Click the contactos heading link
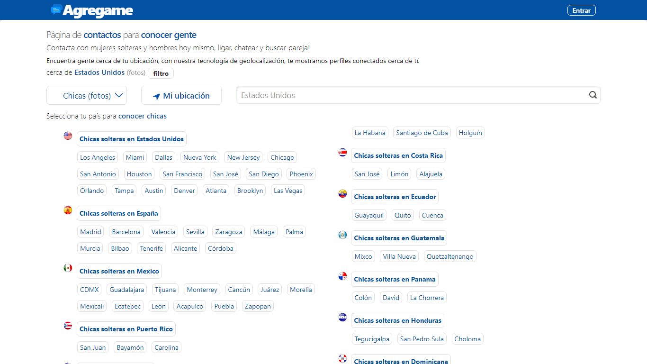Image resolution: width=647 pixels, height=364 pixels. [x=102, y=35]
